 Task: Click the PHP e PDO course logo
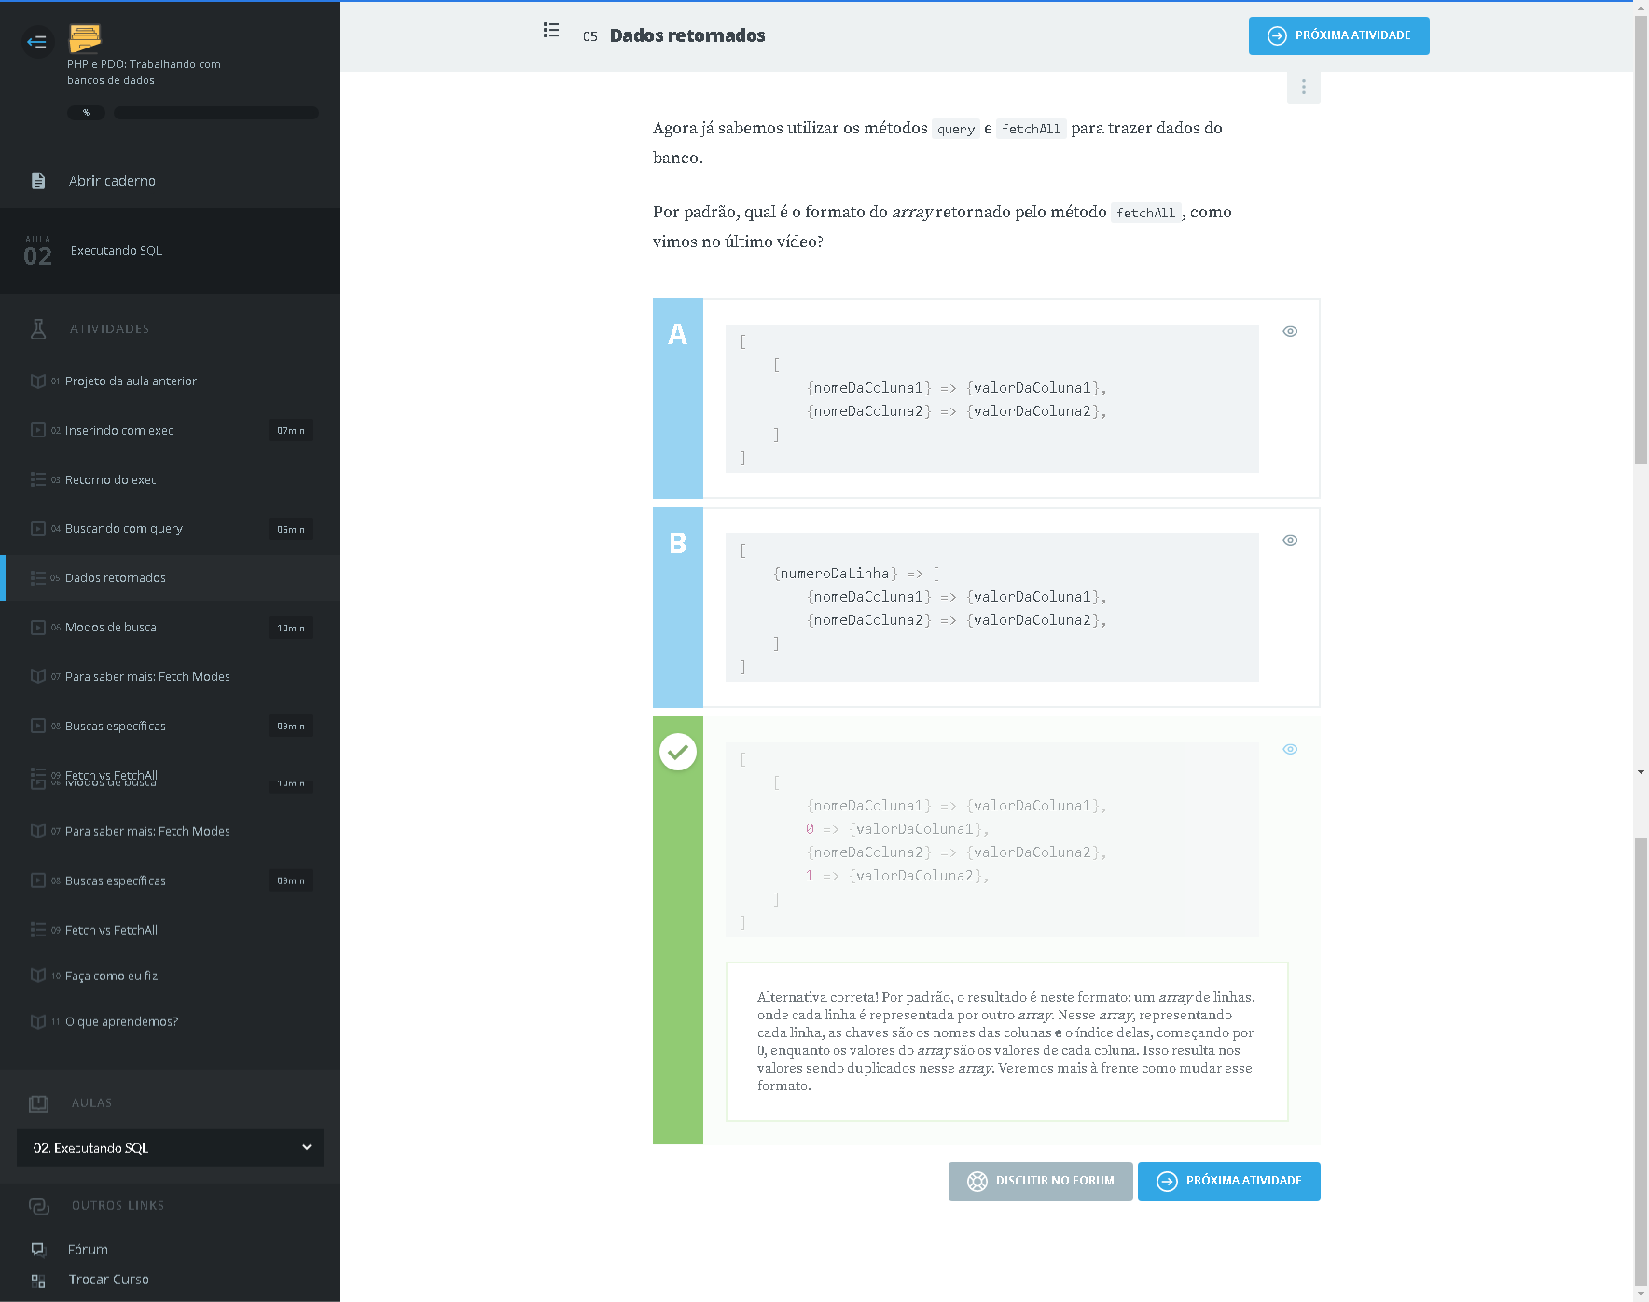(85, 38)
